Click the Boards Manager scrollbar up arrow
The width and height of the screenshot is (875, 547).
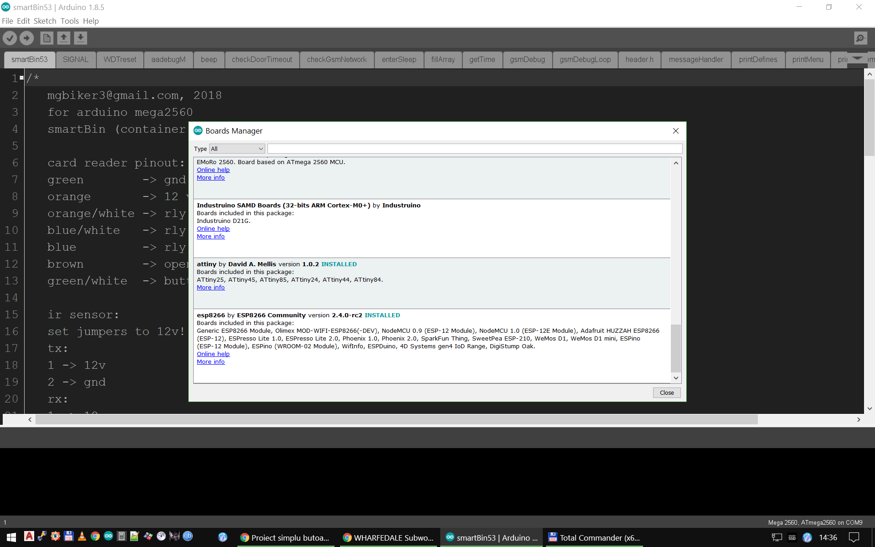point(676,163)
